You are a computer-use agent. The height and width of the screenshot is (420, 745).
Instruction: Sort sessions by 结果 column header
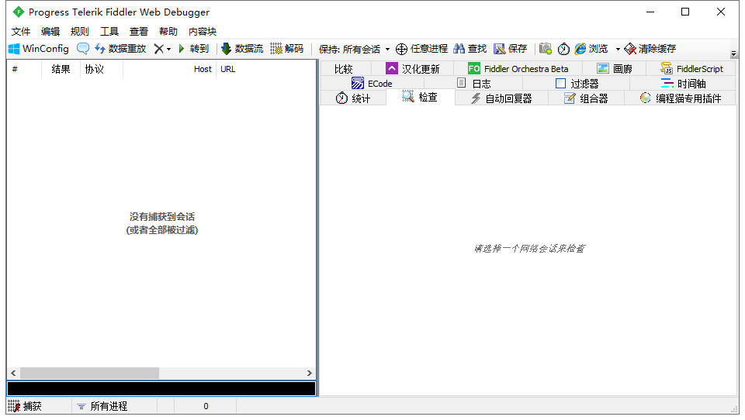click(x=61, y=69)
